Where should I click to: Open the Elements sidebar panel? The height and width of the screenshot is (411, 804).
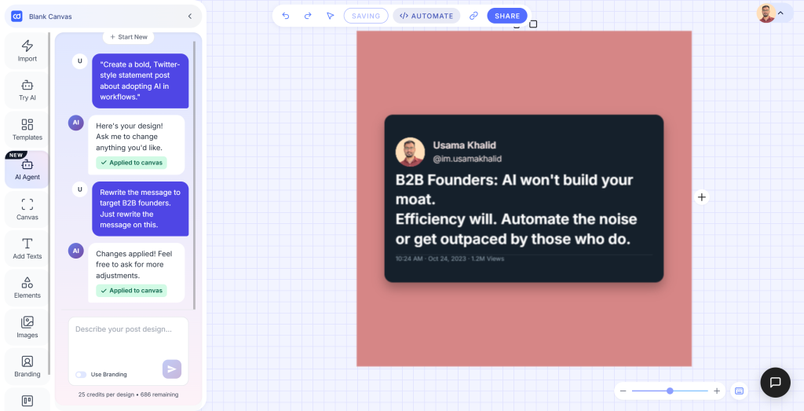point(27,288)
